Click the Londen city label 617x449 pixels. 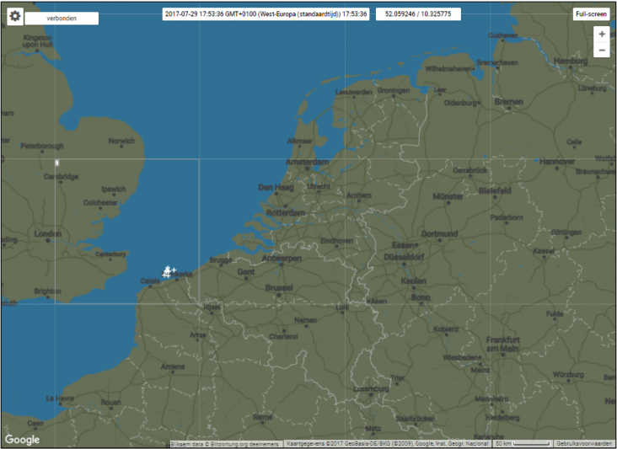coord(48,233)
